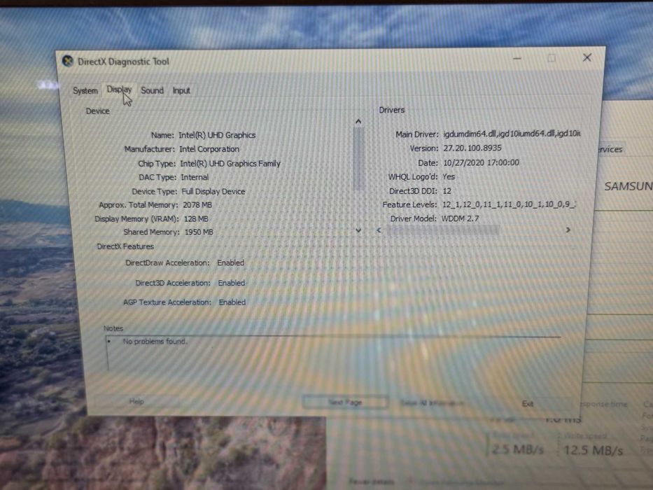Click the Device list vertical scrollbar thumb

point(358,158)
